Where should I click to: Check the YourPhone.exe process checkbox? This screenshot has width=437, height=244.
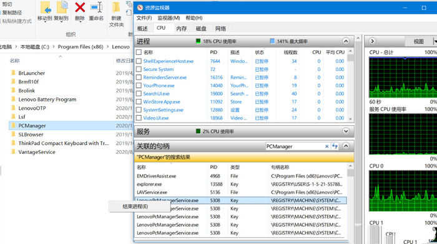pyautogui.click(x=139, y=85)
